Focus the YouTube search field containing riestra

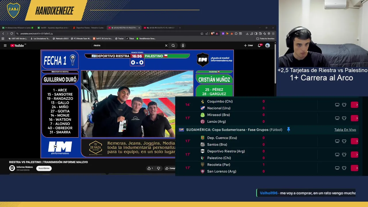128,45
